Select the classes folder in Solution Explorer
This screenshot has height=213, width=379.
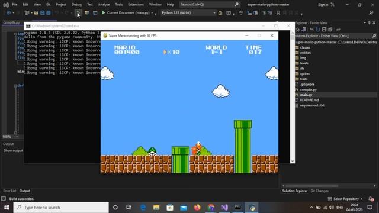pyautogui.click(x=305, y=47)
